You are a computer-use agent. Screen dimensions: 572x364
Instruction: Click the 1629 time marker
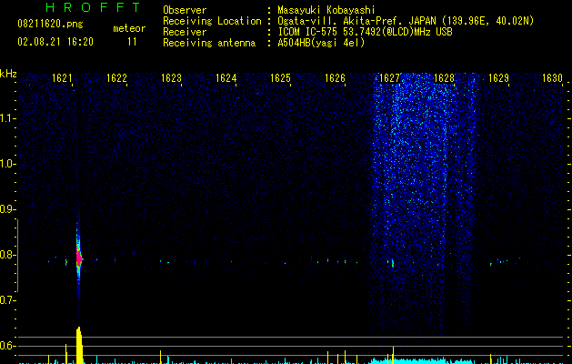(498, 78)
